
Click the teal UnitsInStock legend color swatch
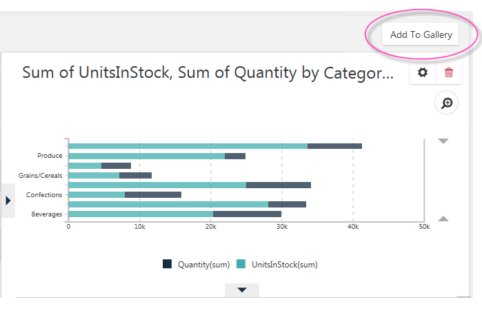pyautogui.click(x=241, y=264)
